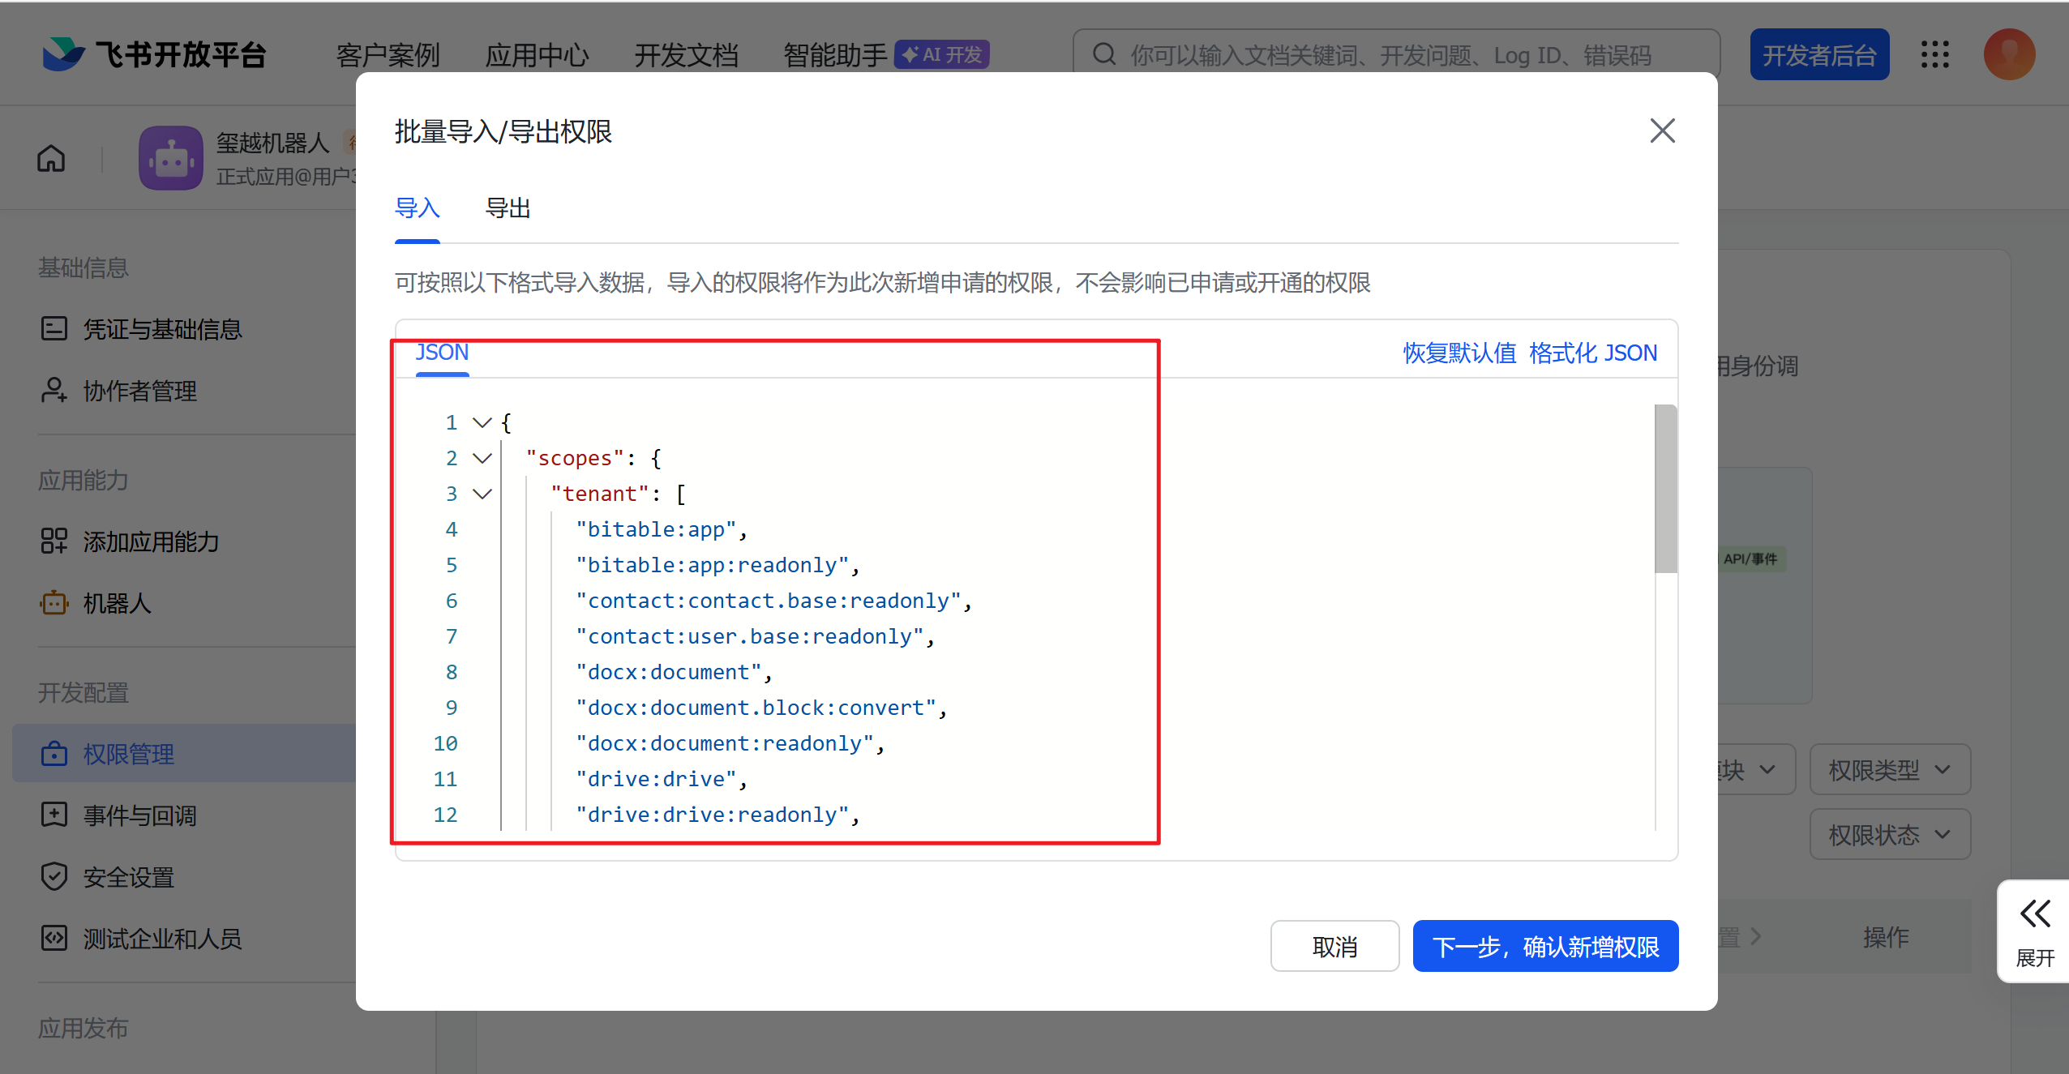Click "docx:document:readonly" line
Screen dimensions: 2069x1074
(x=730, y=743)
